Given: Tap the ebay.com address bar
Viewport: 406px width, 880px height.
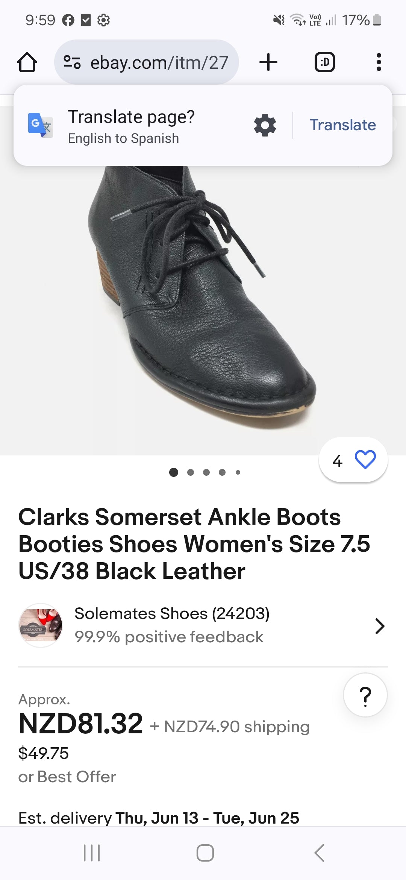Looking at the screenshot, I should click(159, 62).
